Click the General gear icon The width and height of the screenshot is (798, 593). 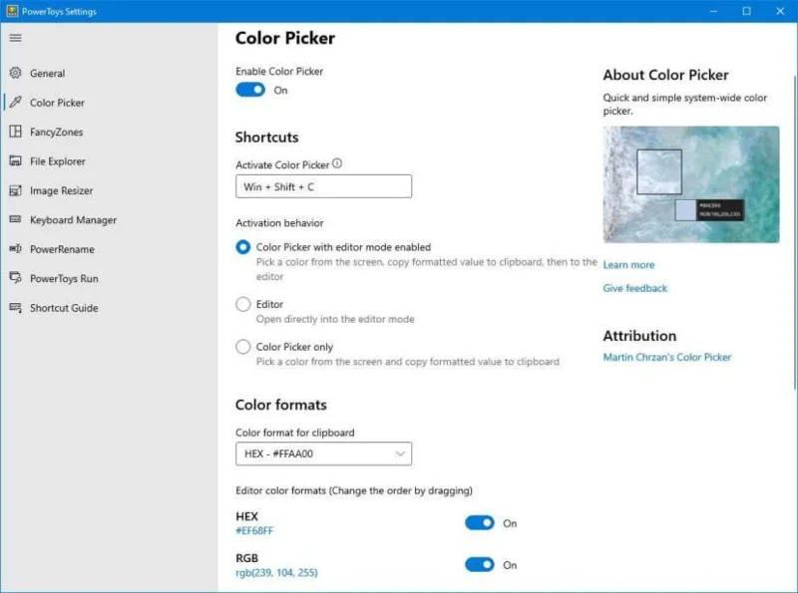tap(15, 73)
